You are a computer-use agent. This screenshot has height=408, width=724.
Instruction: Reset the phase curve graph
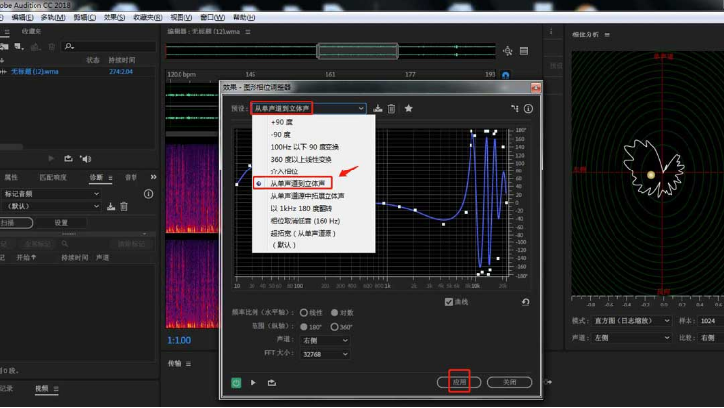tap(525, 302)
